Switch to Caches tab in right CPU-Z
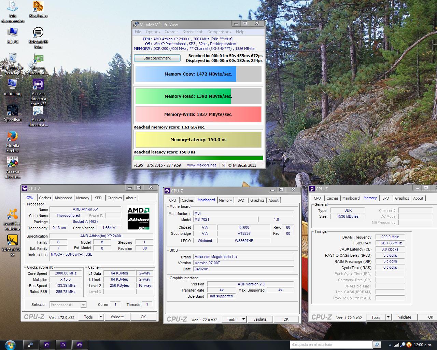 tap(333, 198)
